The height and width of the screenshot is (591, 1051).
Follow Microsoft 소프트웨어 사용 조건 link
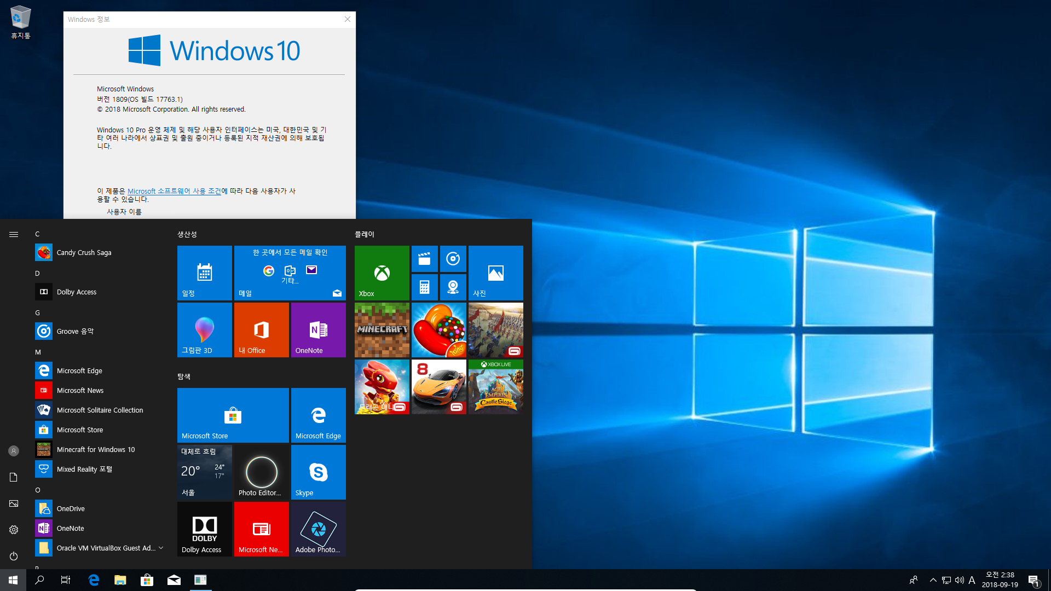(174, 191)
